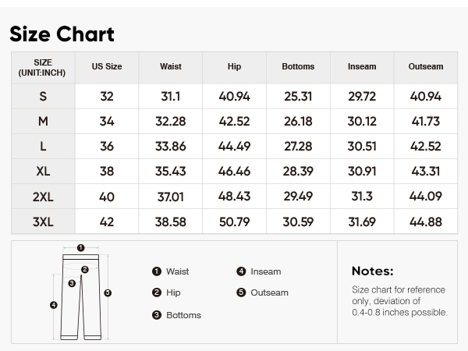This screenshot has height=351, width=468.
Task: Click the number 3 Bottoms legend icon
Action: coord(157,315)
